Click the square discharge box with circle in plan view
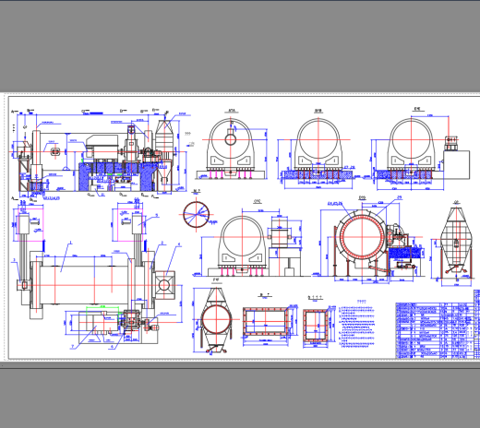 [x=164, y=285]
